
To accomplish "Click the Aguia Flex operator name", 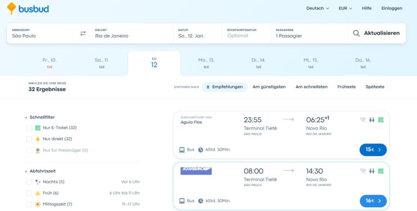I will click(191, 122).
